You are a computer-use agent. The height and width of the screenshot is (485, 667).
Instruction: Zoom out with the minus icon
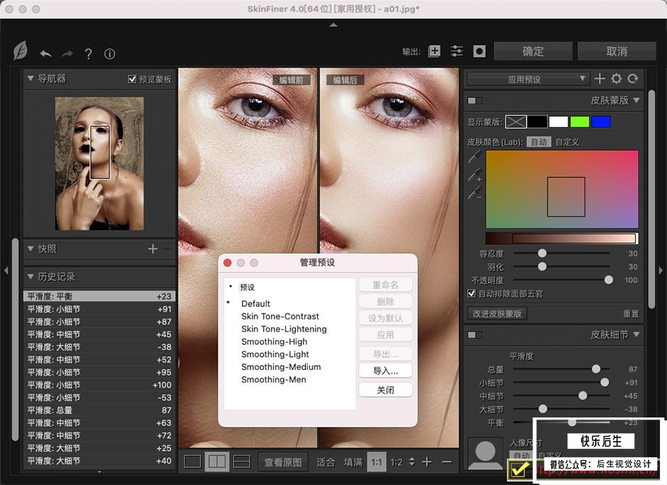(447, 462)
